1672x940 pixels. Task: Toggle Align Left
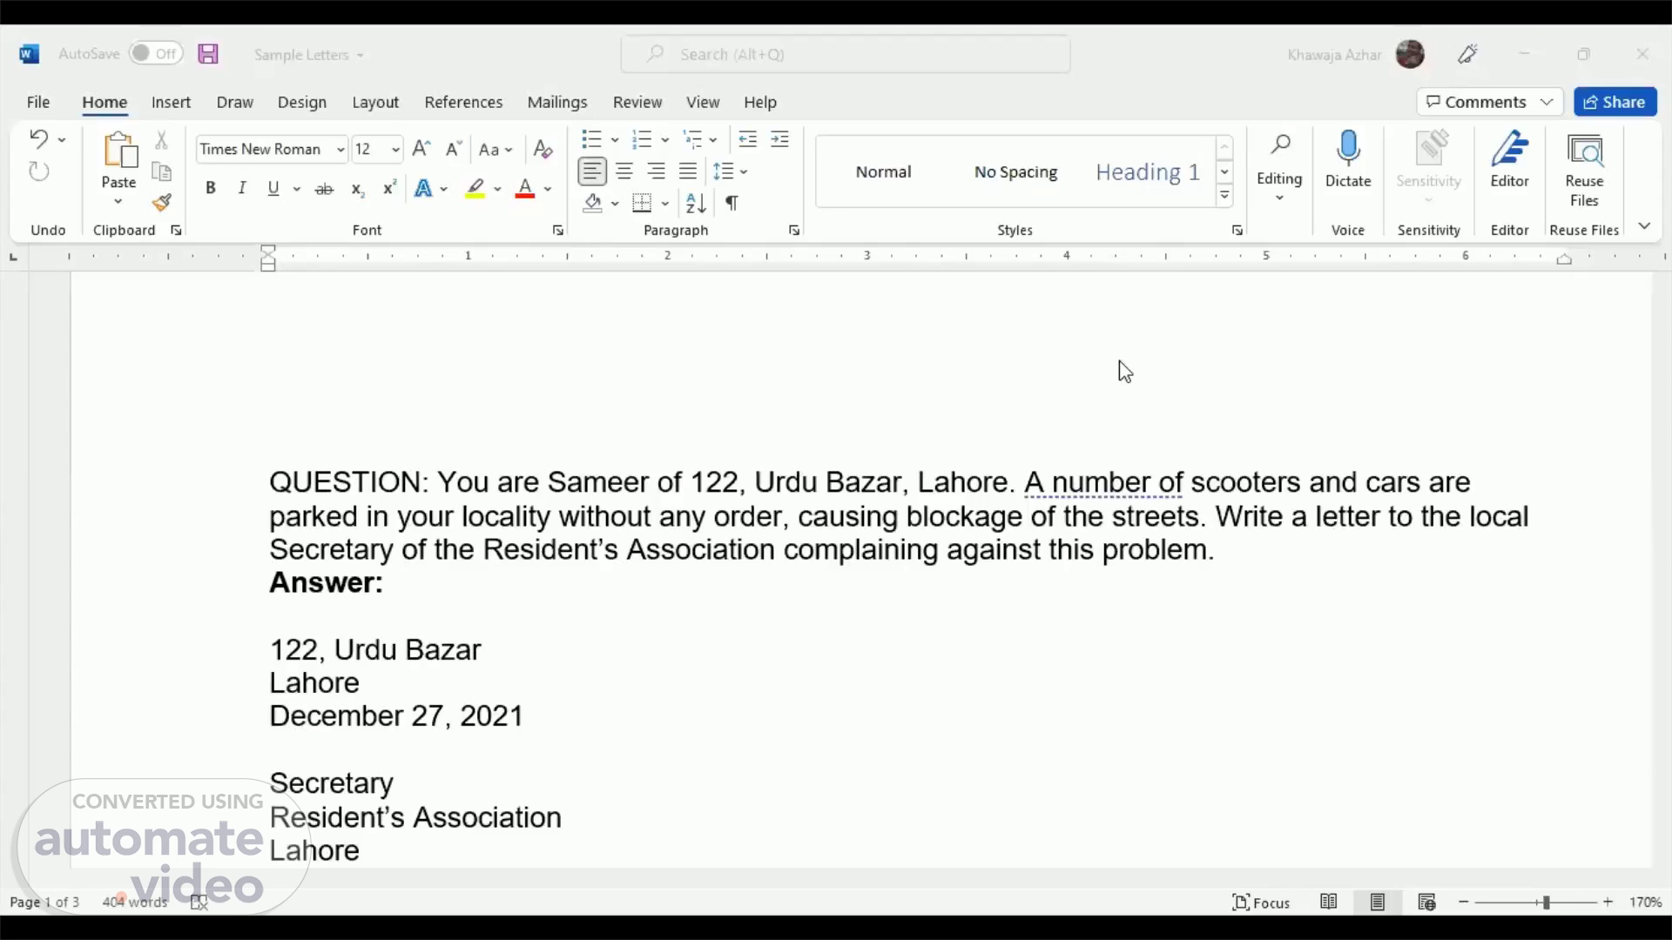592,171
